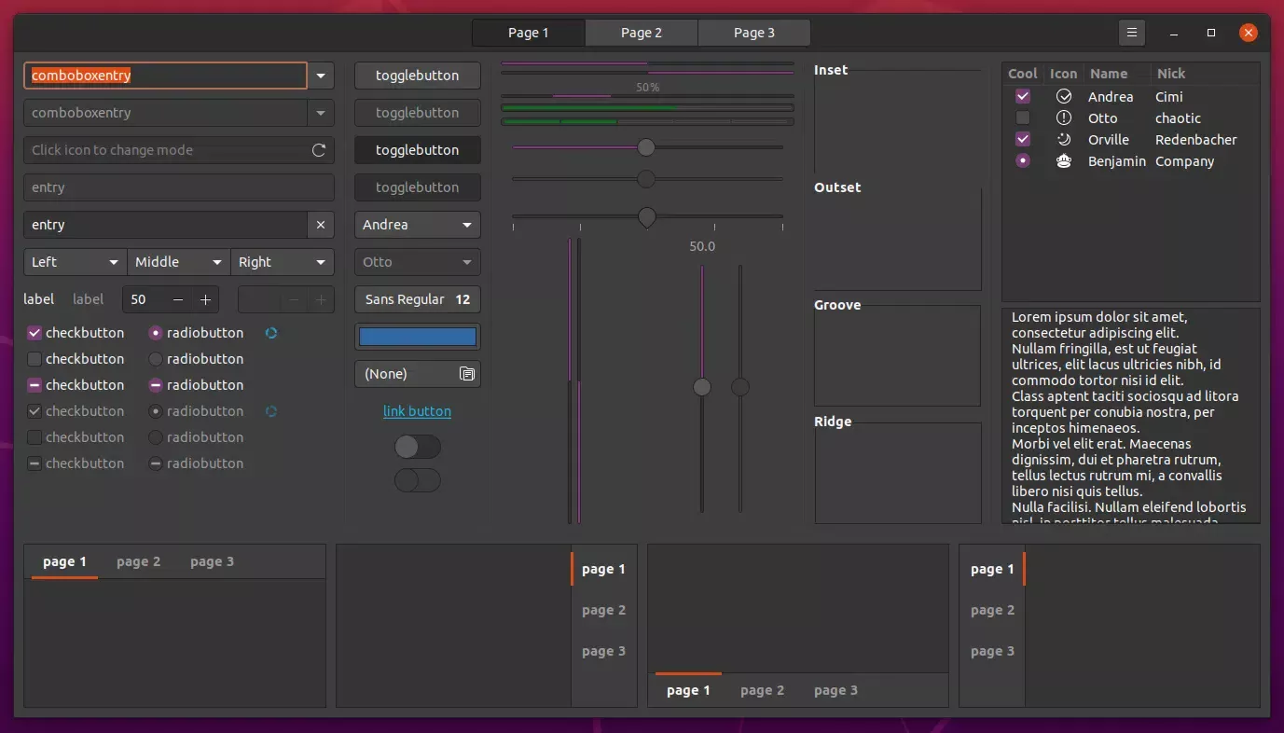Click the pressed dark togglebutton
The height and width of the screenshot is (733, 1284).
tap(418, 150)
